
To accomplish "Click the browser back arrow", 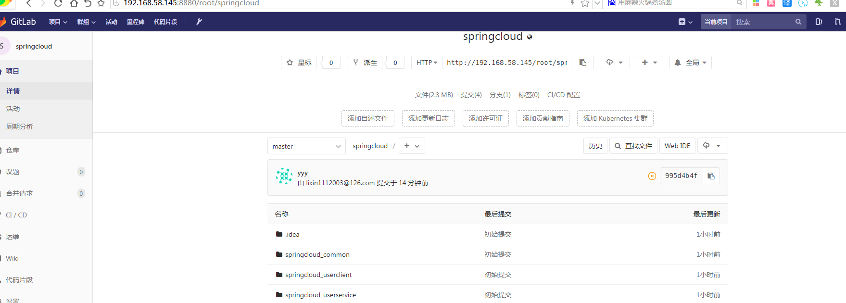I will coord(29,3).
